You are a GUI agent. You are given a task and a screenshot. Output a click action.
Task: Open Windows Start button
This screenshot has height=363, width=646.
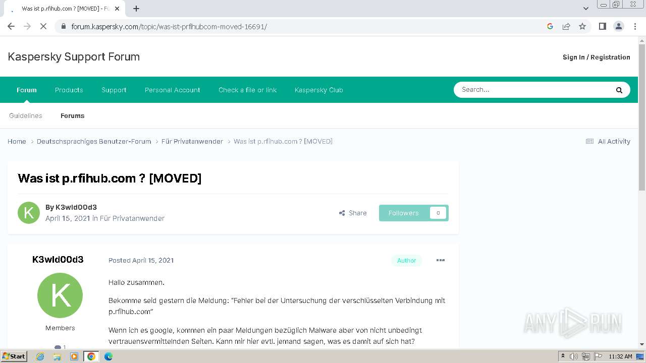tap(14, 356)
